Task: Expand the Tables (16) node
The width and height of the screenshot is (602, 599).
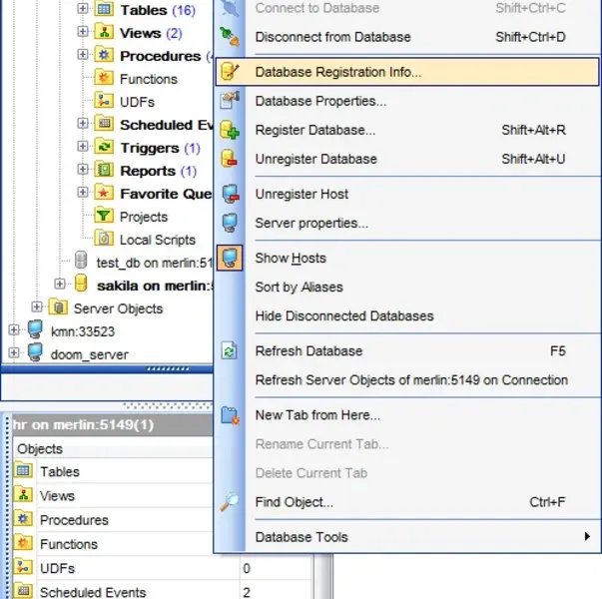Action: [83, 8]
